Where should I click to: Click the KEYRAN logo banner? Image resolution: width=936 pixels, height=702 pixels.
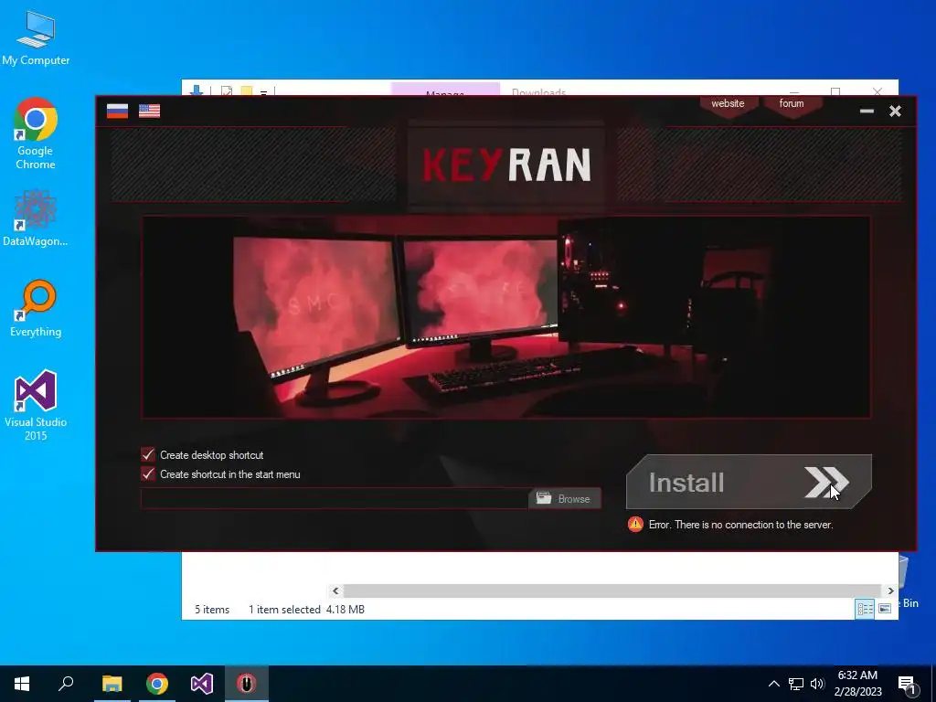[x=506, y=165]
